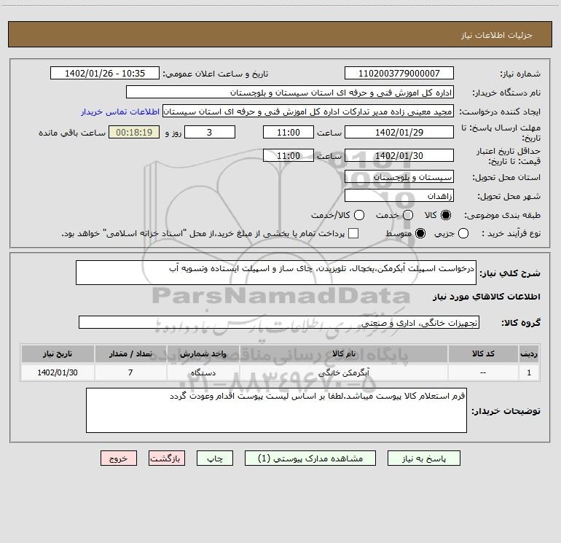Click the delivery city field زاهدان
The height and width of the screenshot is (543, 561).
pyautogui.click(x=399, y=196)
